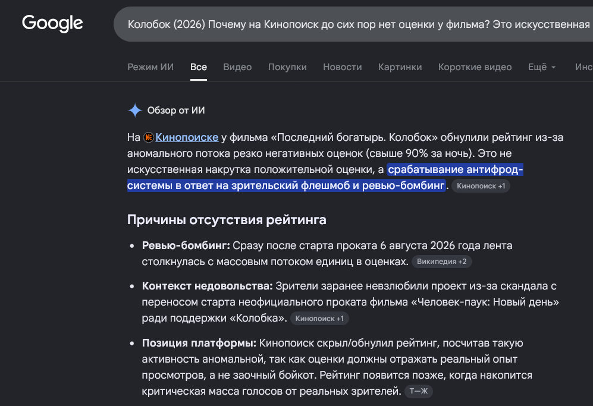Open the Покупки tab

pos(287,67)
